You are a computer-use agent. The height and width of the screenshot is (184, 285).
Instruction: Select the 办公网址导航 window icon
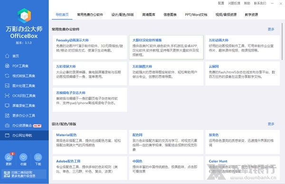(7, 135)
